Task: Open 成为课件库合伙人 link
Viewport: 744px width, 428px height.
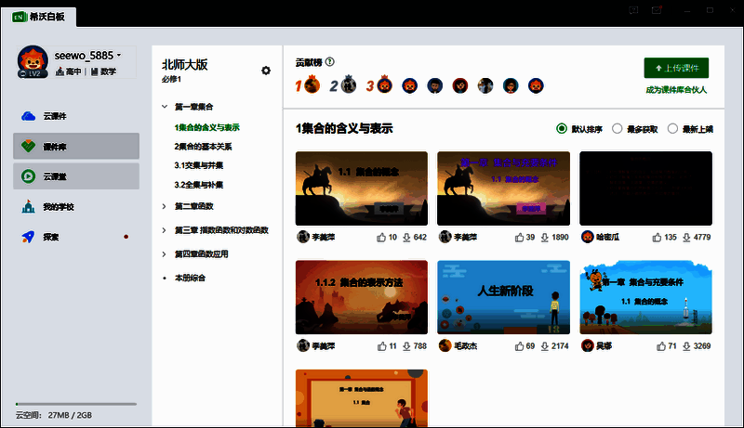Action: click(x=676, y=90)
